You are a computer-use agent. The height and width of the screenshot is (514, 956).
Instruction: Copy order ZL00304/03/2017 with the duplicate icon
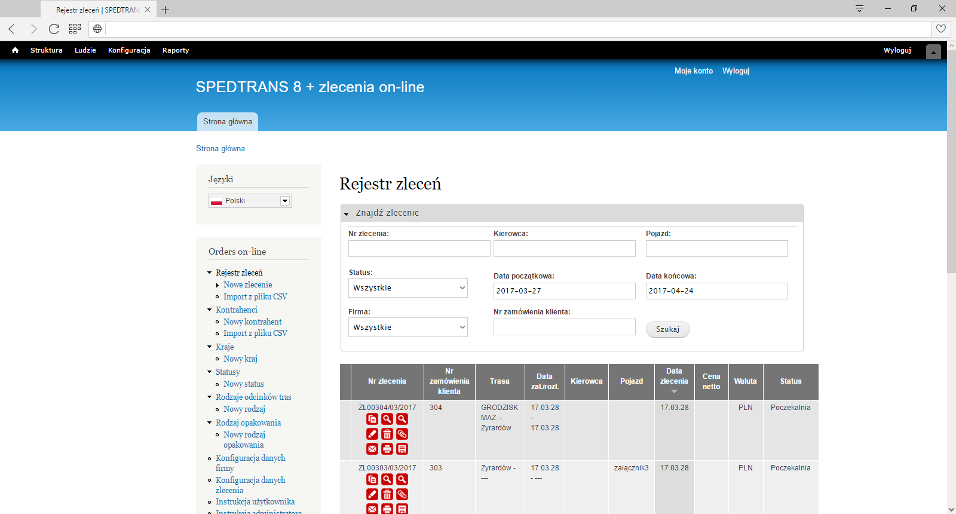[372, 419]
